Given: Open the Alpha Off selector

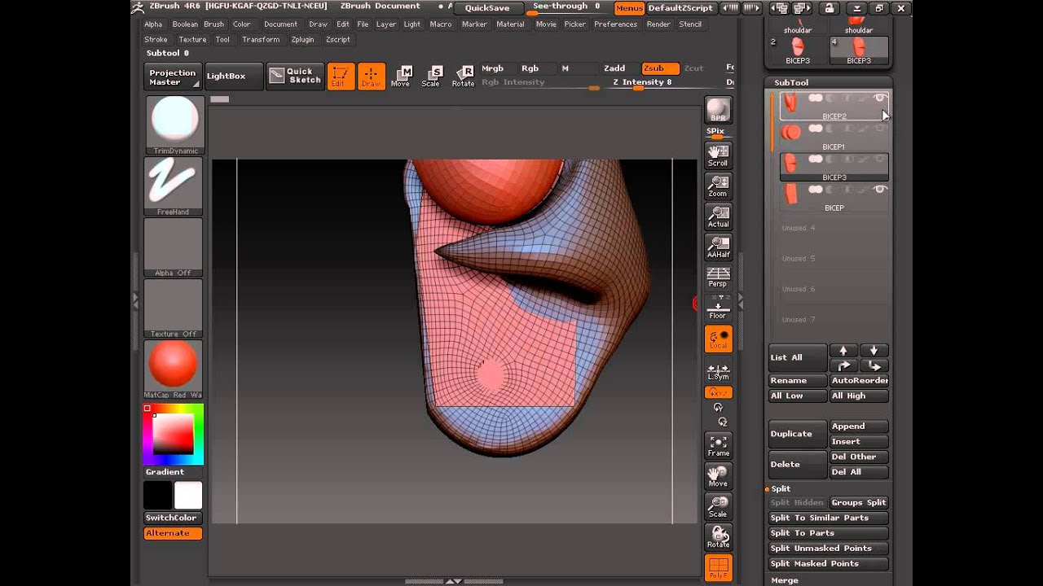Looking at the screenshot, I should click(174, 247).
